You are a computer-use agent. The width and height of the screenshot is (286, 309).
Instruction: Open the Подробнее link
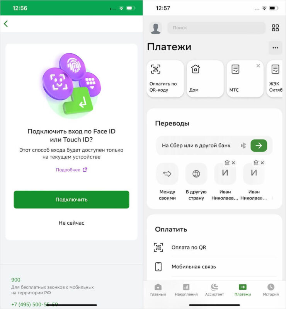click(71, 170)
